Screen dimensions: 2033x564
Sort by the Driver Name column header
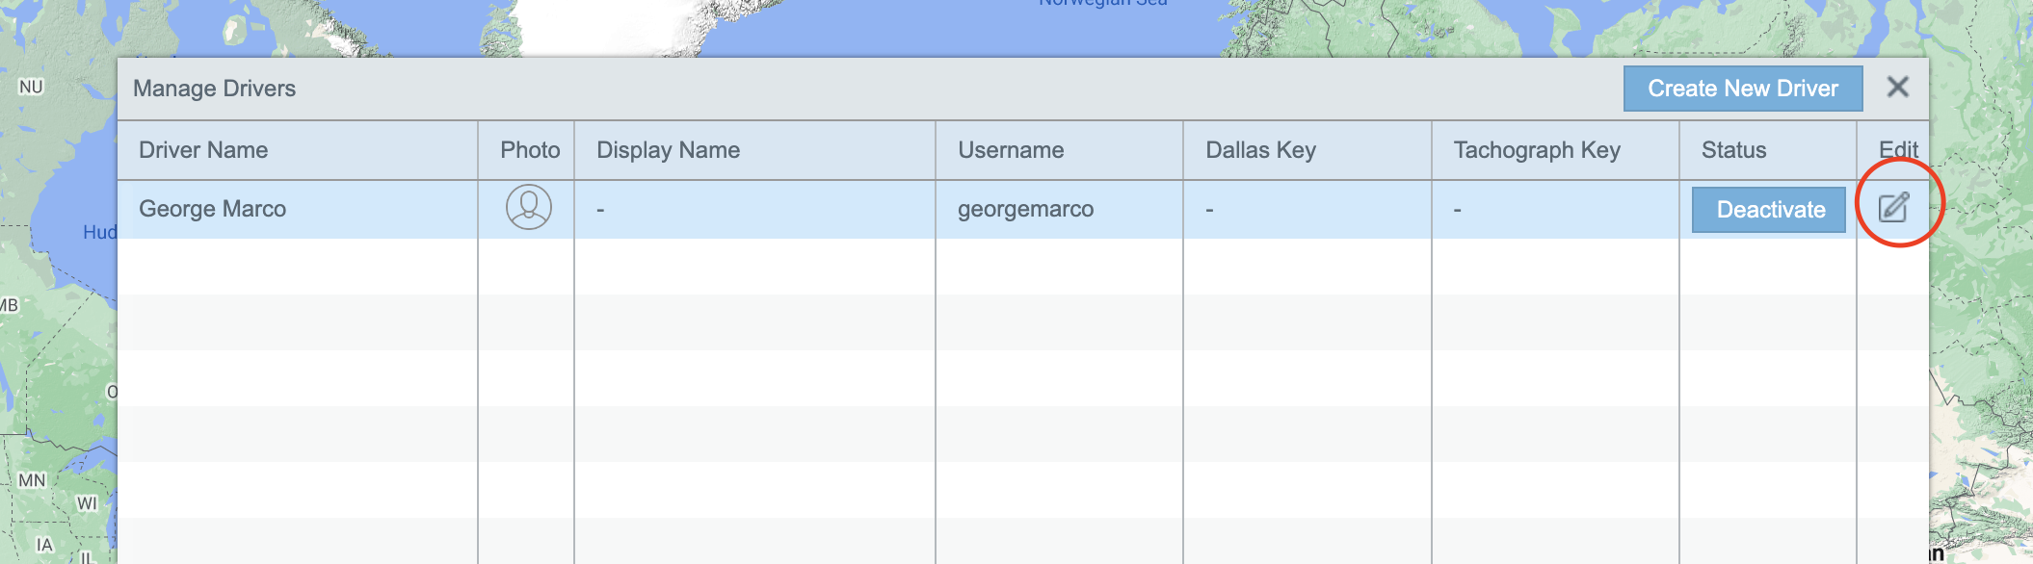pos(203,150)
